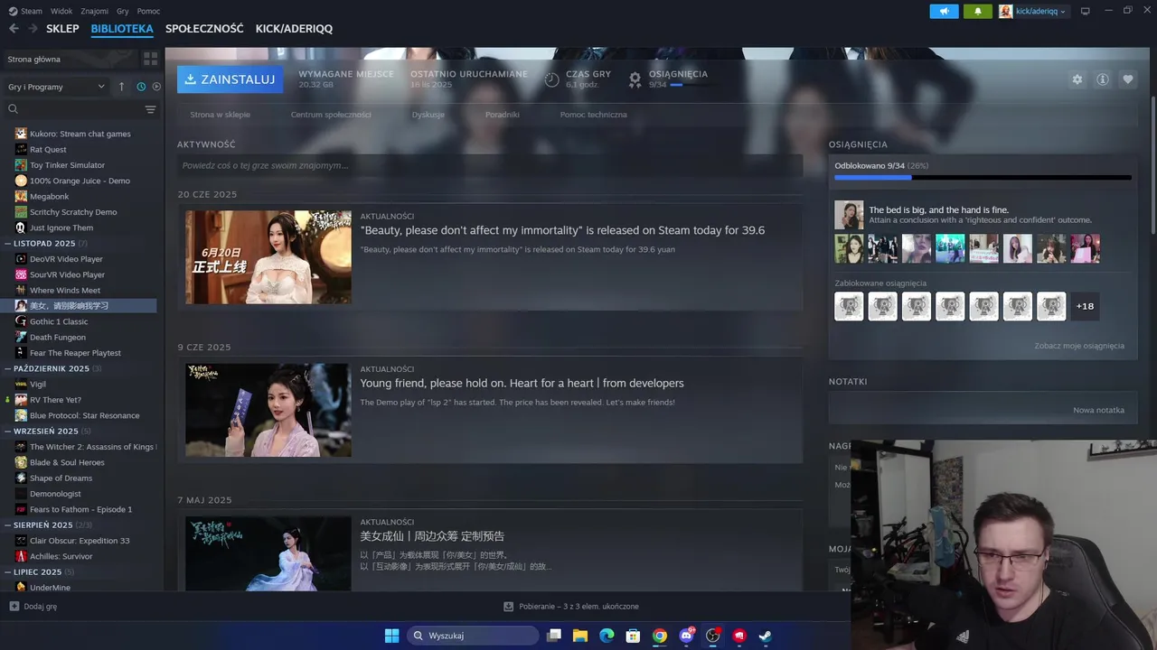Add game to favorites heart icon
1157x650 pixels.
coord(1128,79)
